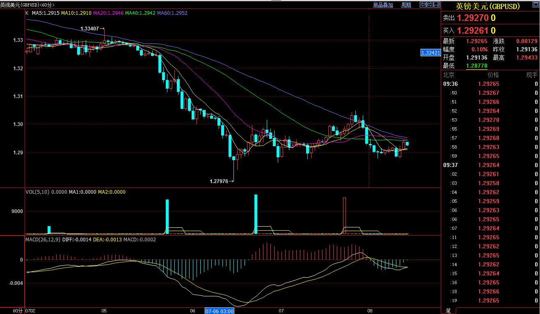Click the 卖出 sell price 1.29270

pos(473,18)
